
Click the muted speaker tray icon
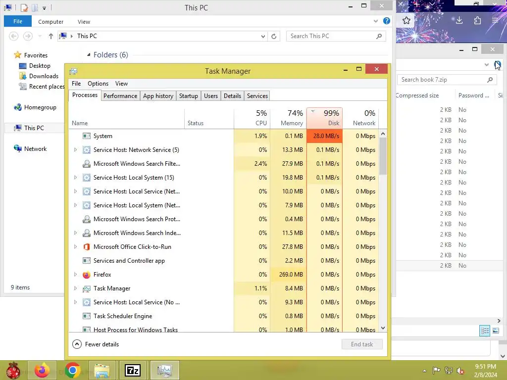(x=460, y=370)
